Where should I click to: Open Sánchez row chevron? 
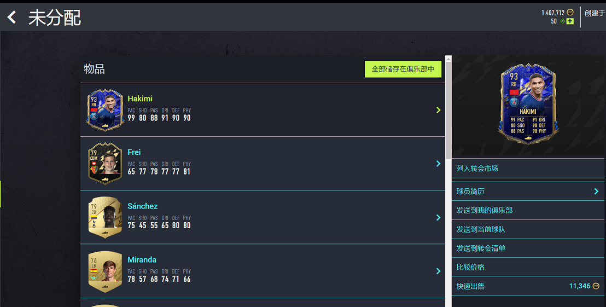coord(438,217)
